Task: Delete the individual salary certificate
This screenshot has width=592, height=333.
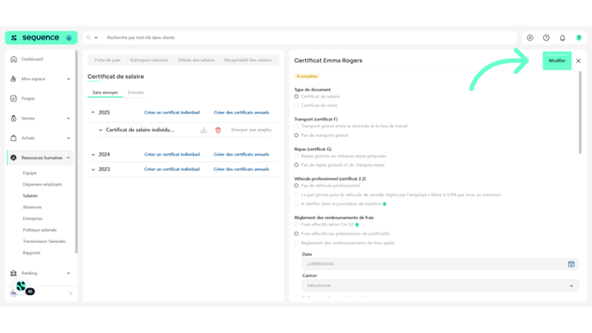Action: pyautogui.click(x=218, y=130)
